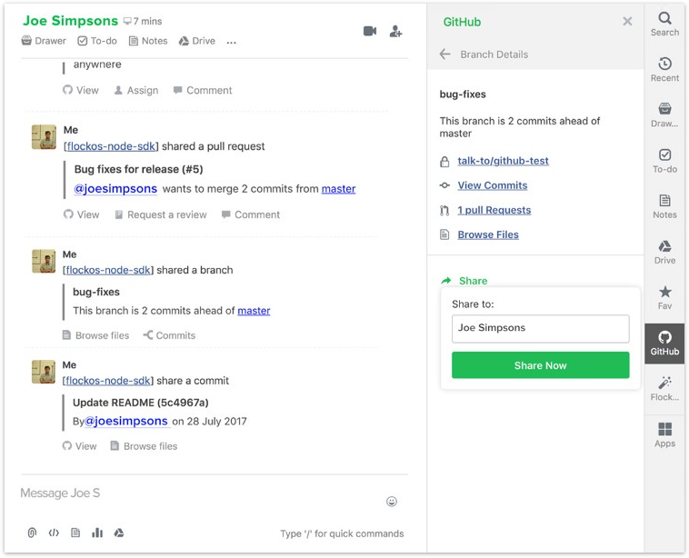Click Comment next to Assign
This screenshot has width=689, height=558.
pos(203,91)
